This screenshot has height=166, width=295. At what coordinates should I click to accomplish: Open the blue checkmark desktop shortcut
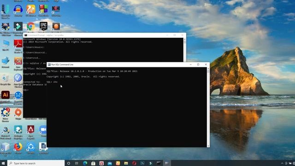tap(18, 78)
